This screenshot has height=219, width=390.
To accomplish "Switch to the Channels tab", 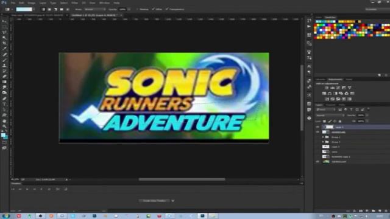I will (330, 105).
